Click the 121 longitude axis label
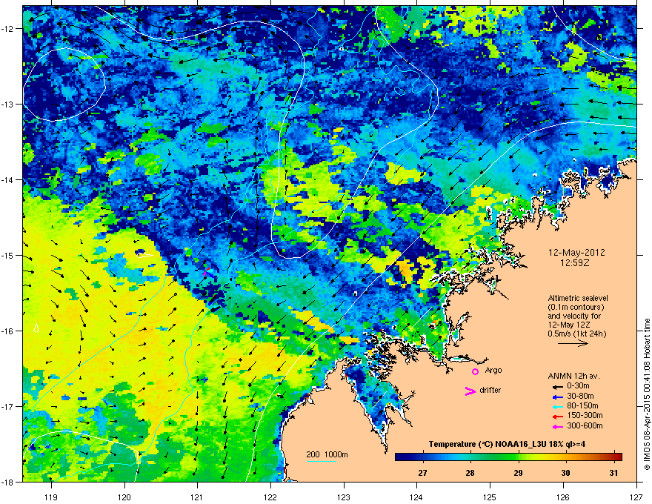 [x=198, y=497]
